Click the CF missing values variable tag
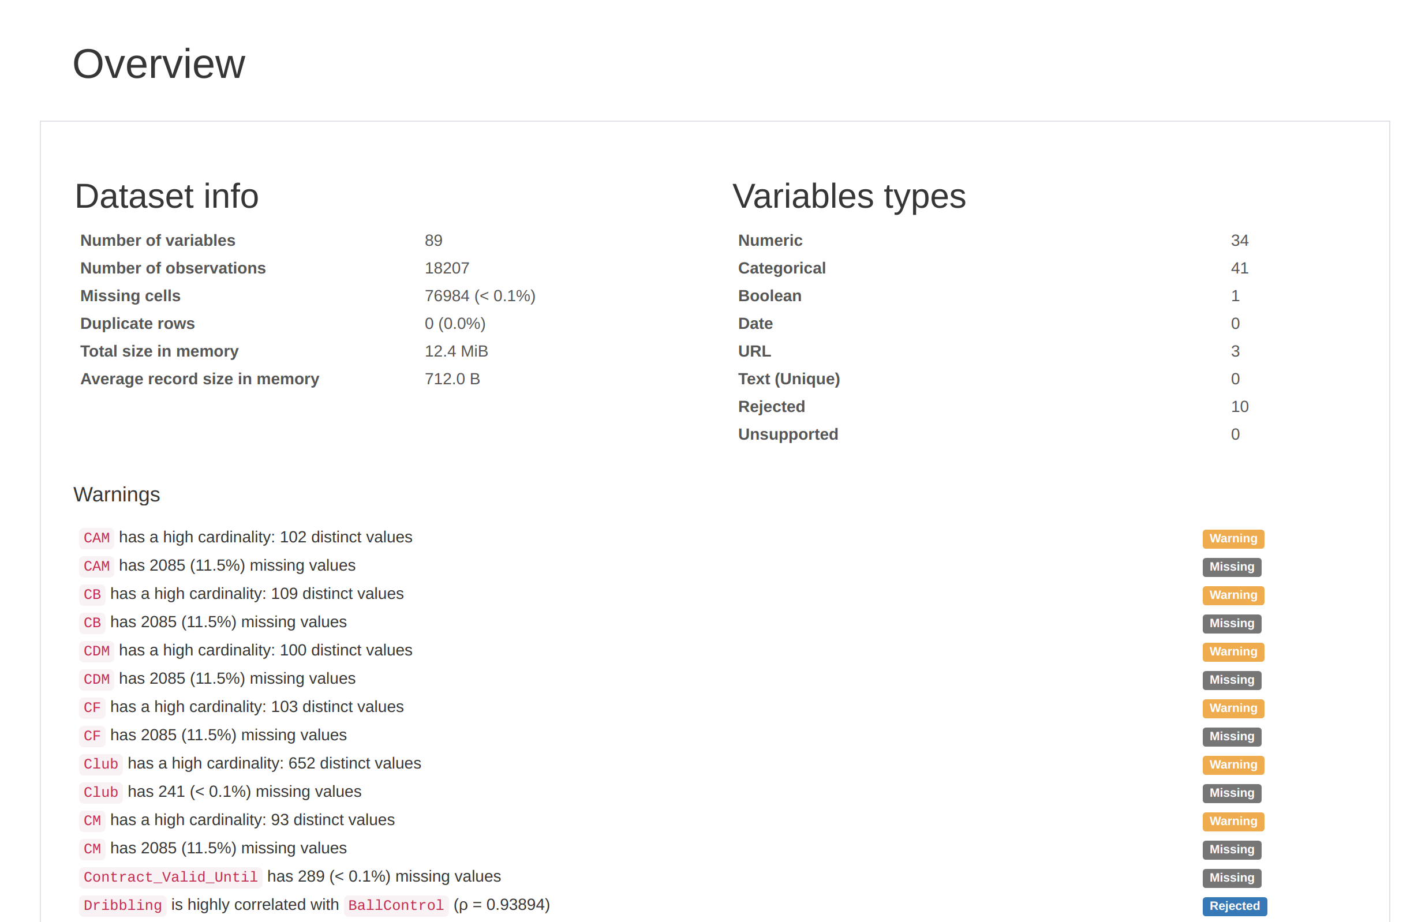Viewport: 1414px width, 922px height. pos(92,736)
